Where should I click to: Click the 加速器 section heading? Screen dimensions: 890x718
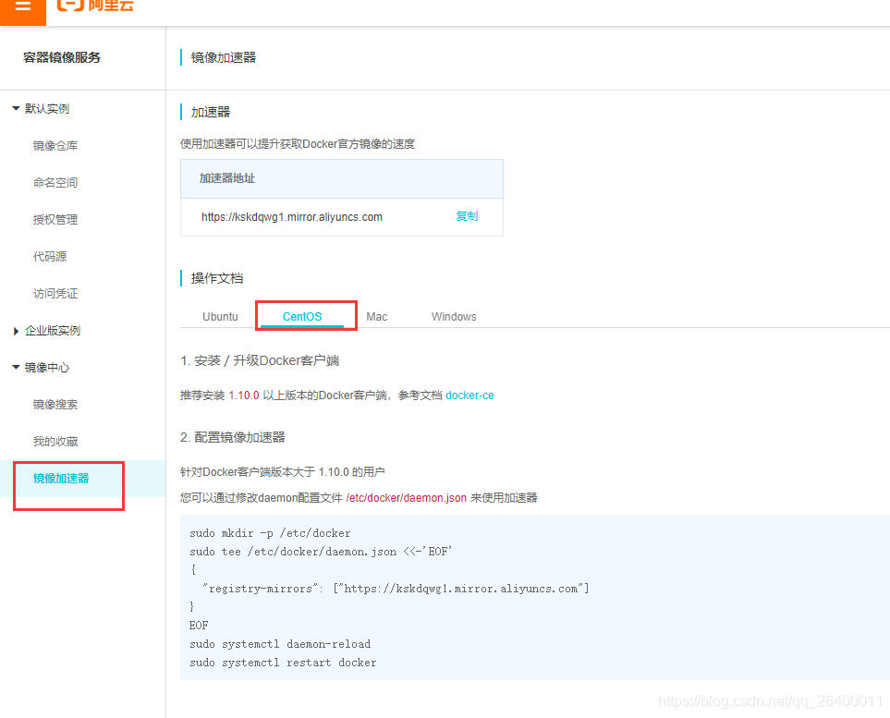click(x=210, y=112)
